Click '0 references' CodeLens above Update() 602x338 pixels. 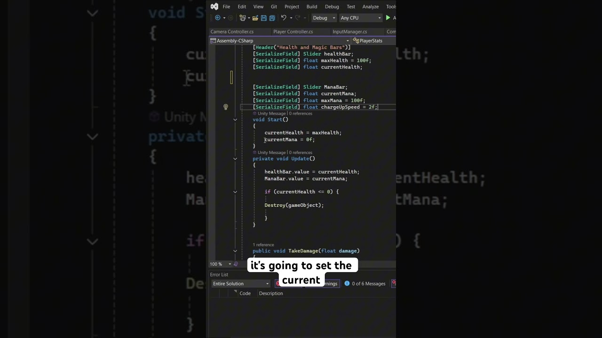pos(301,153)
